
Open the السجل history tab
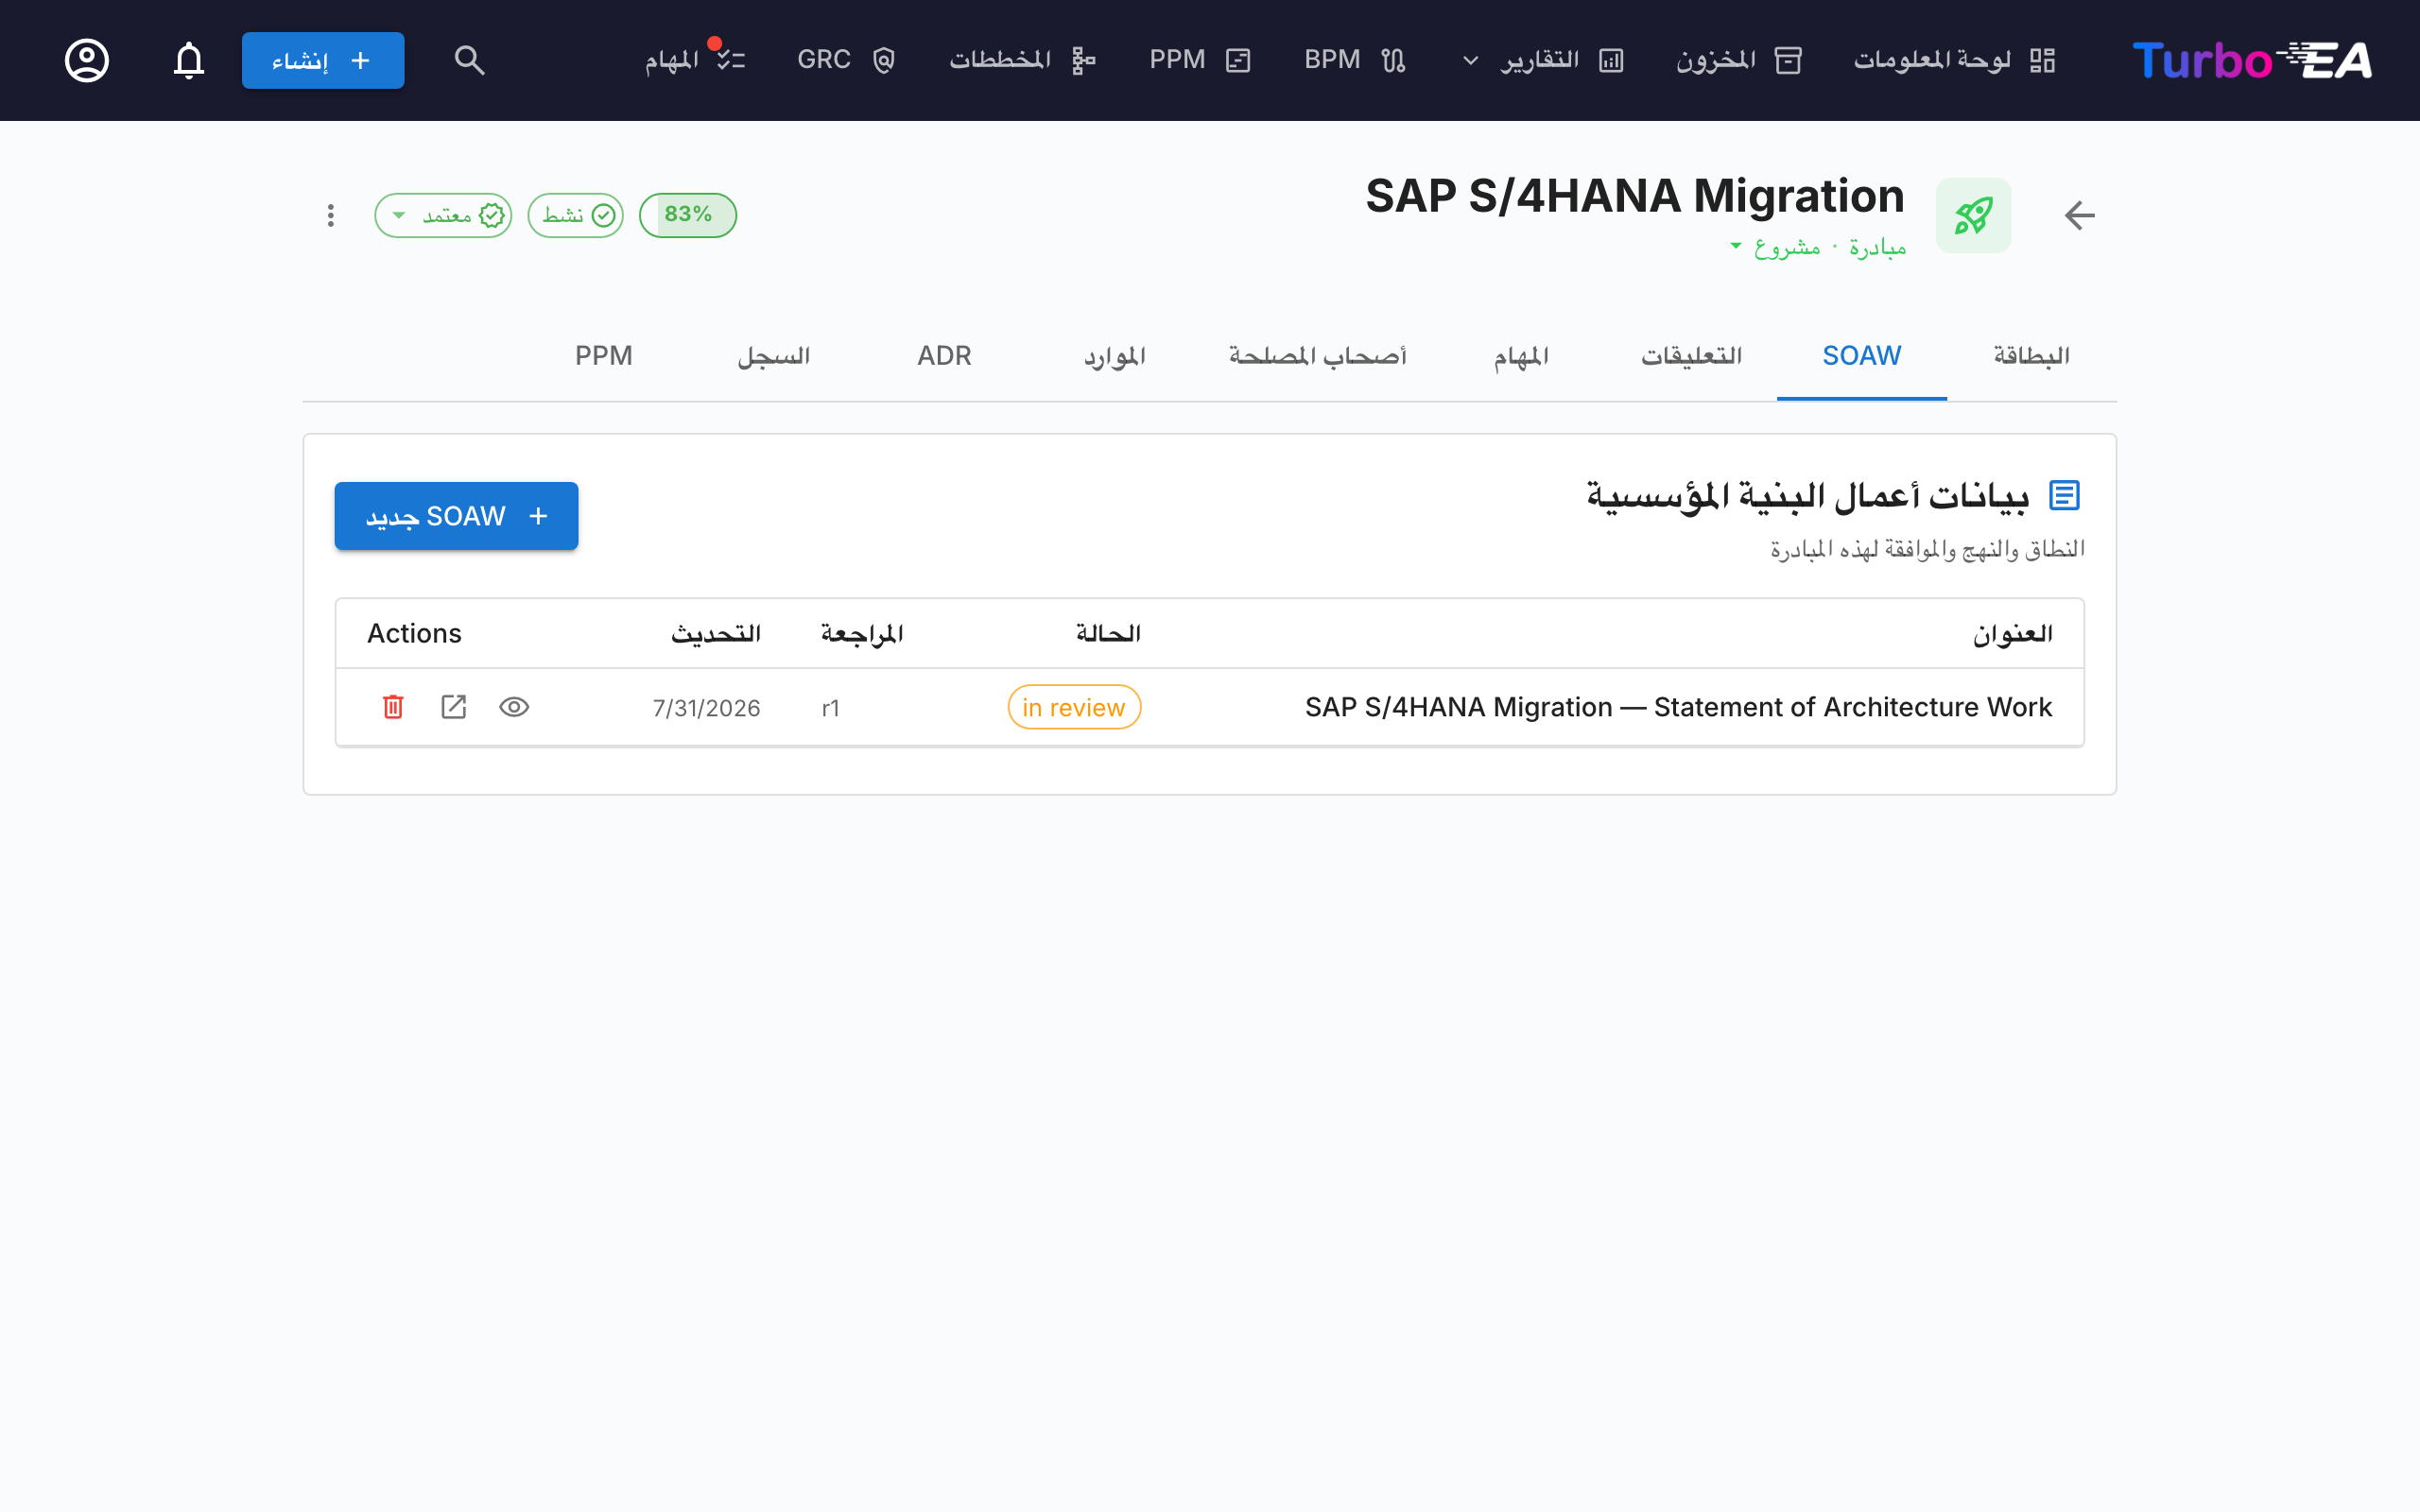774,356
